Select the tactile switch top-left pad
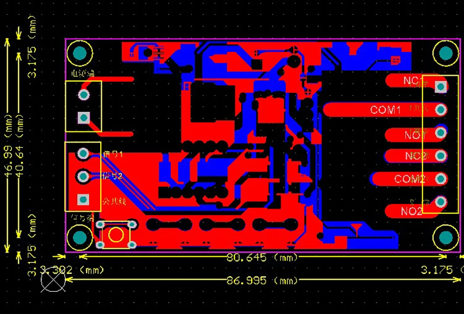This screenshot has width=464, height=314. point(100,224)
